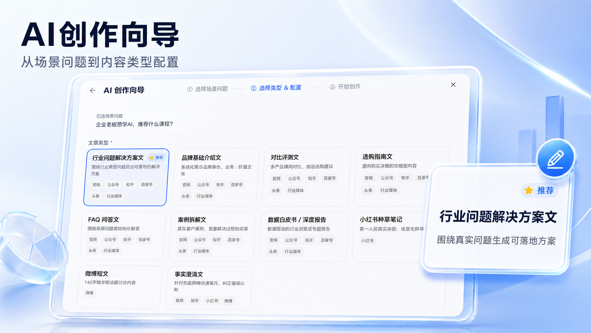591x333 pixels.
Task: Click the 小红书 tag in 小红书种草笔记 card
Action: point(367,241)
